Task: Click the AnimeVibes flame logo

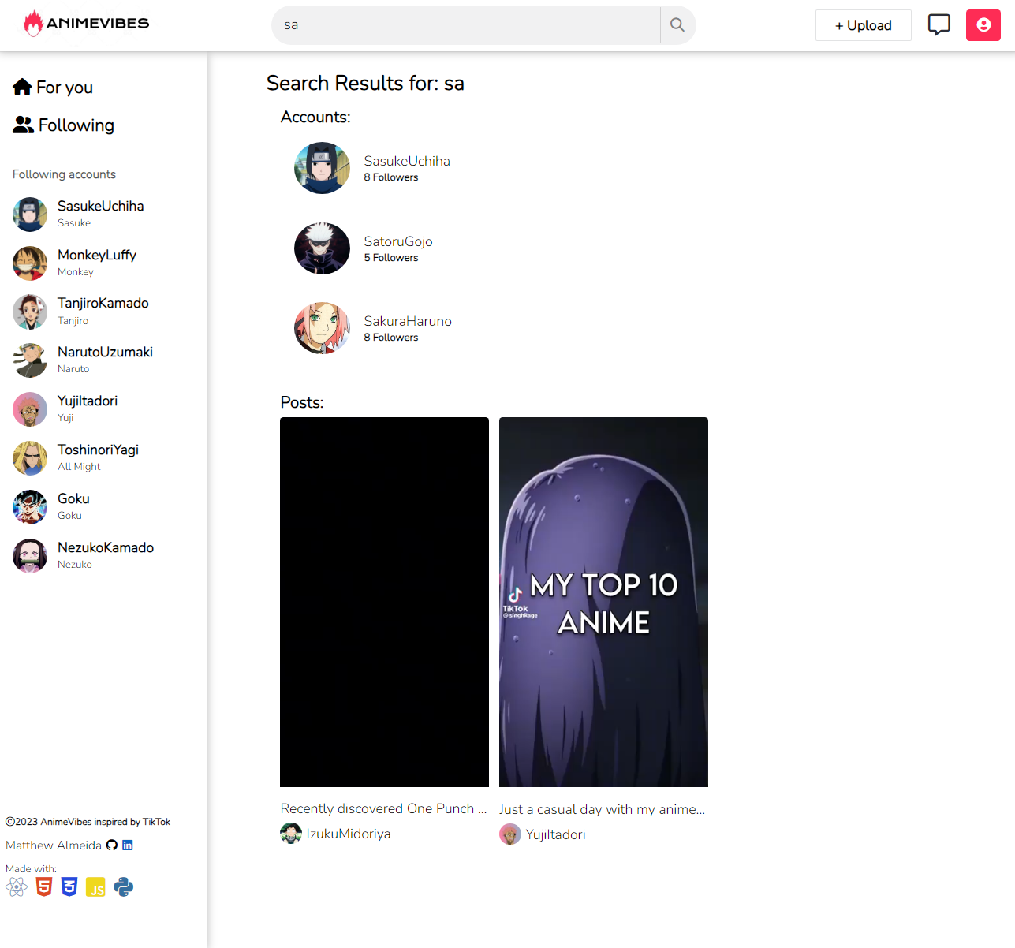Action: (33, 24)
